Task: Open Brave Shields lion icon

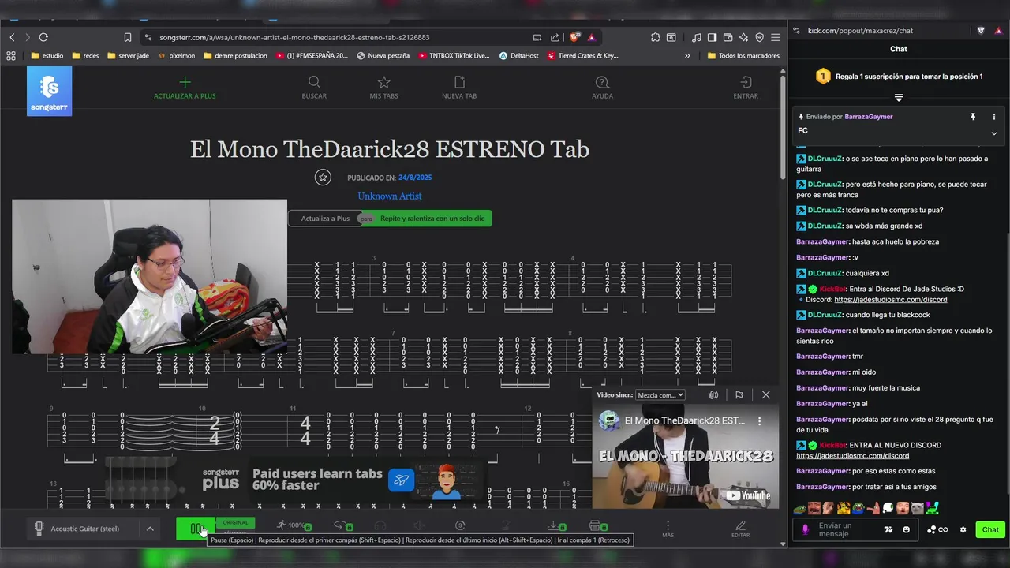Action: point(575,37)
